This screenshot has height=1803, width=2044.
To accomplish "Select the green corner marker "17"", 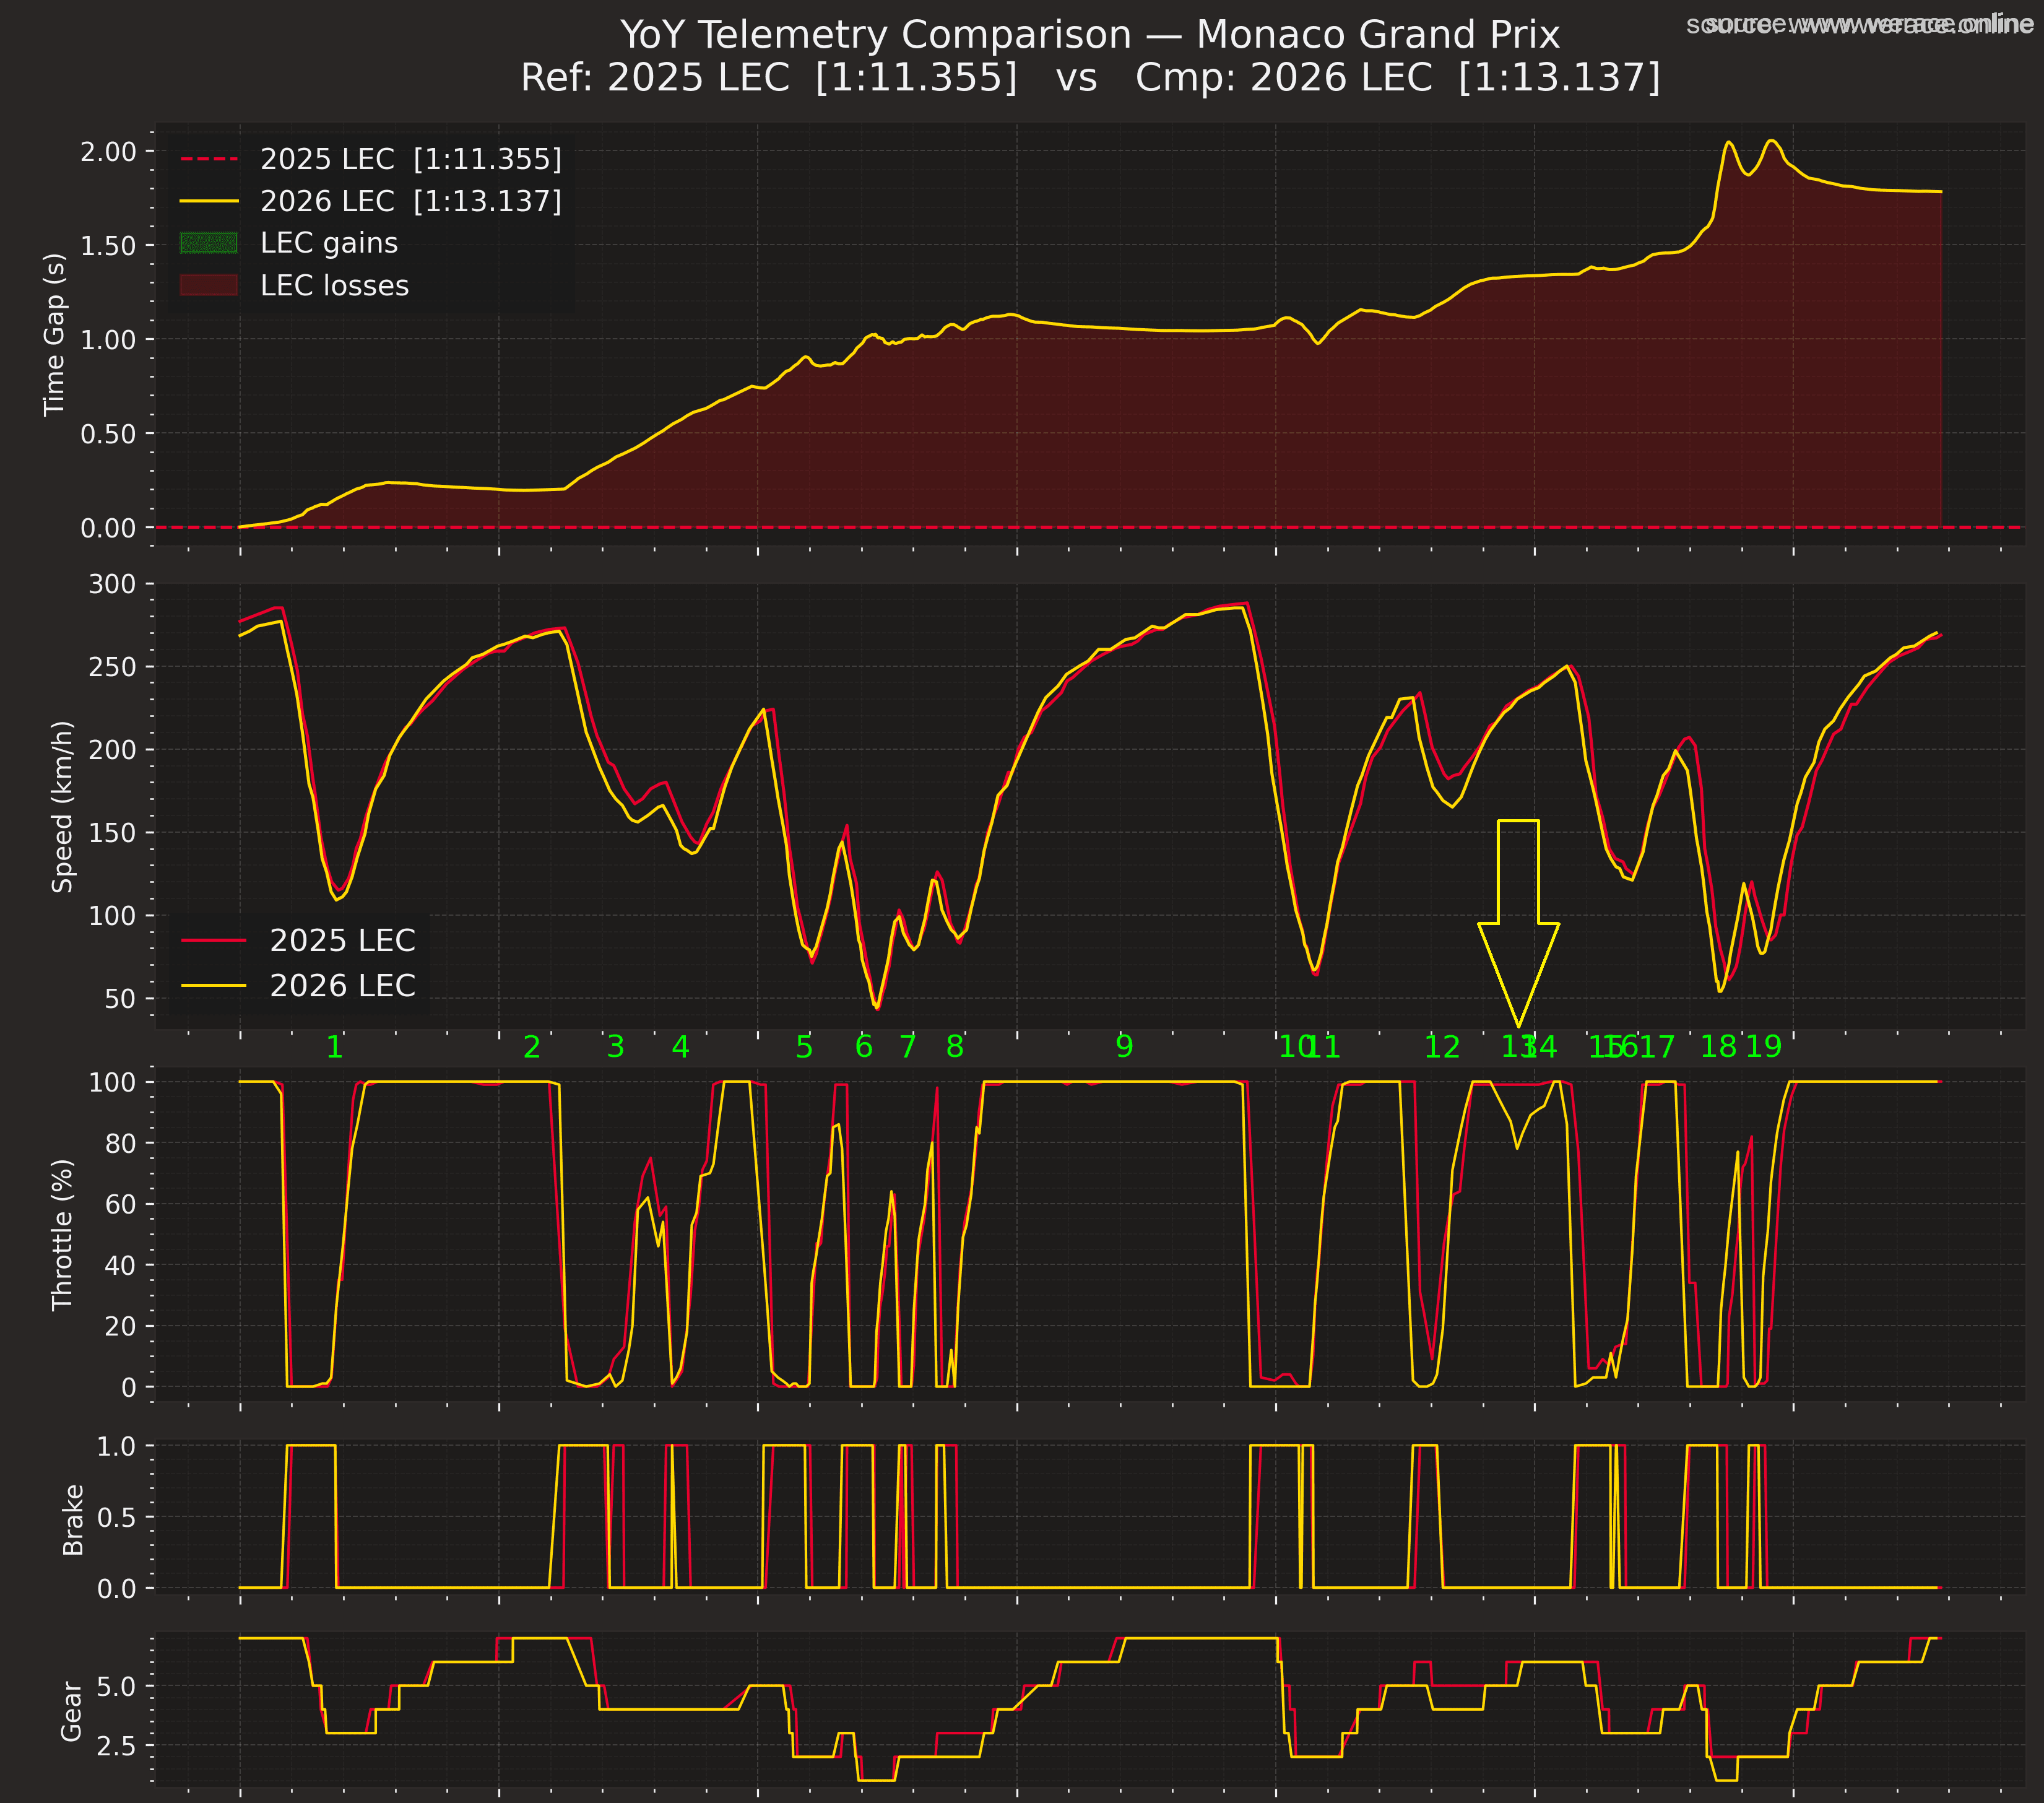I will click(1656, 1047).
